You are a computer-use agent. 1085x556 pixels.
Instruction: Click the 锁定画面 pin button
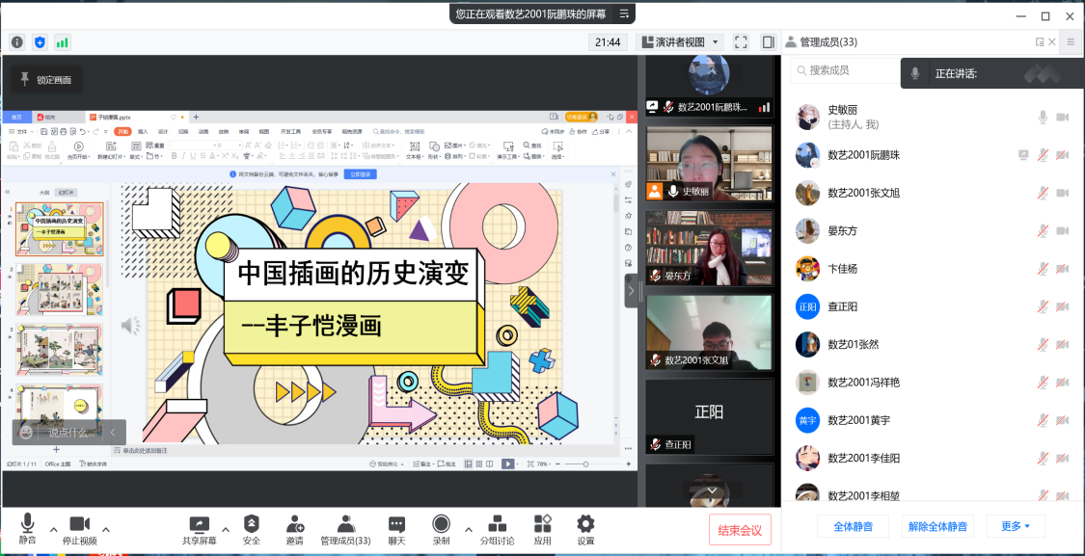[45, 80]
